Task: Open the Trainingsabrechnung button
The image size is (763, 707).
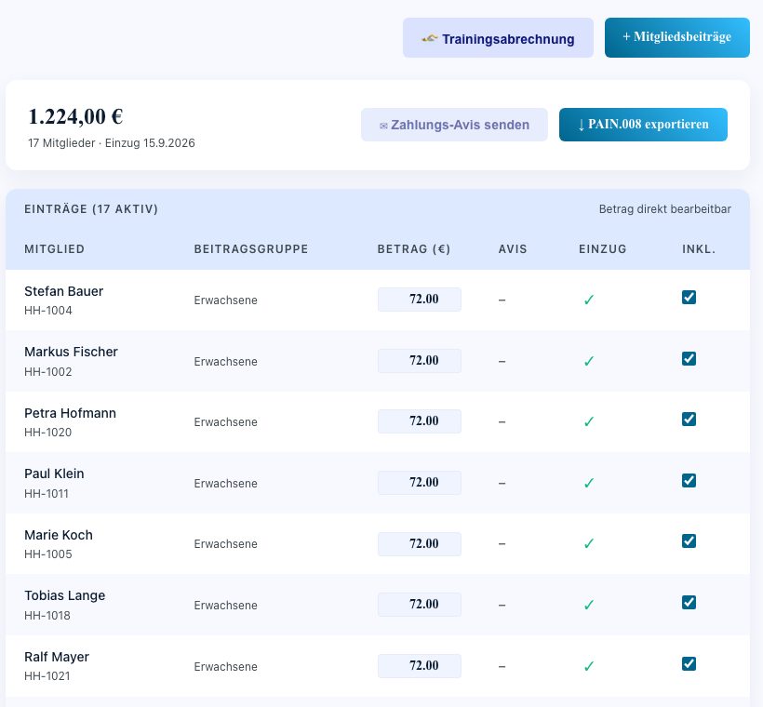Action: (x=498, y=38)
